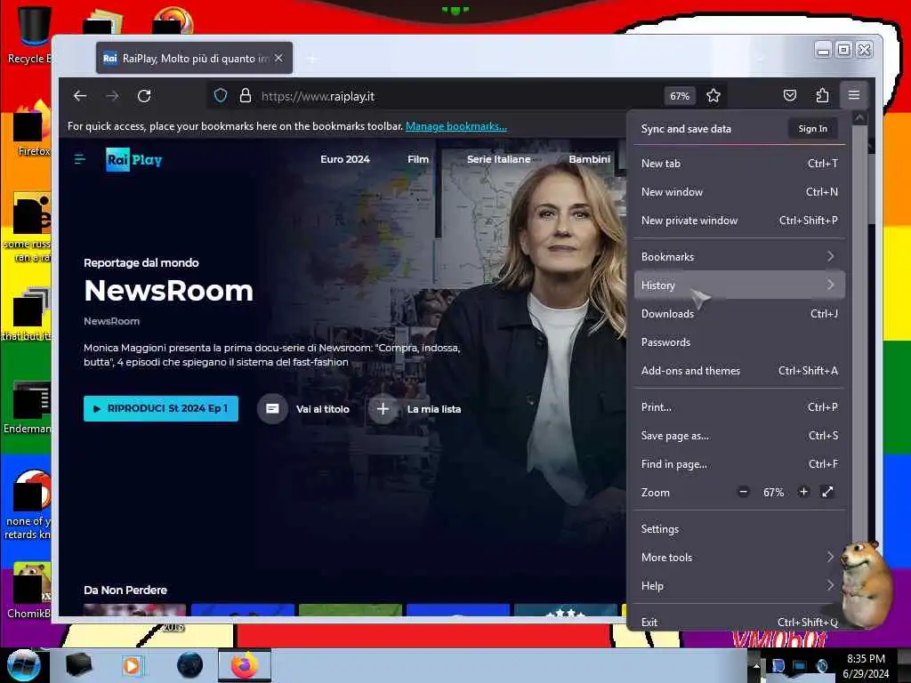Open Add-ons and themes
The width and height of the screenshot is (911, 683).
click(x=739, y=371)
